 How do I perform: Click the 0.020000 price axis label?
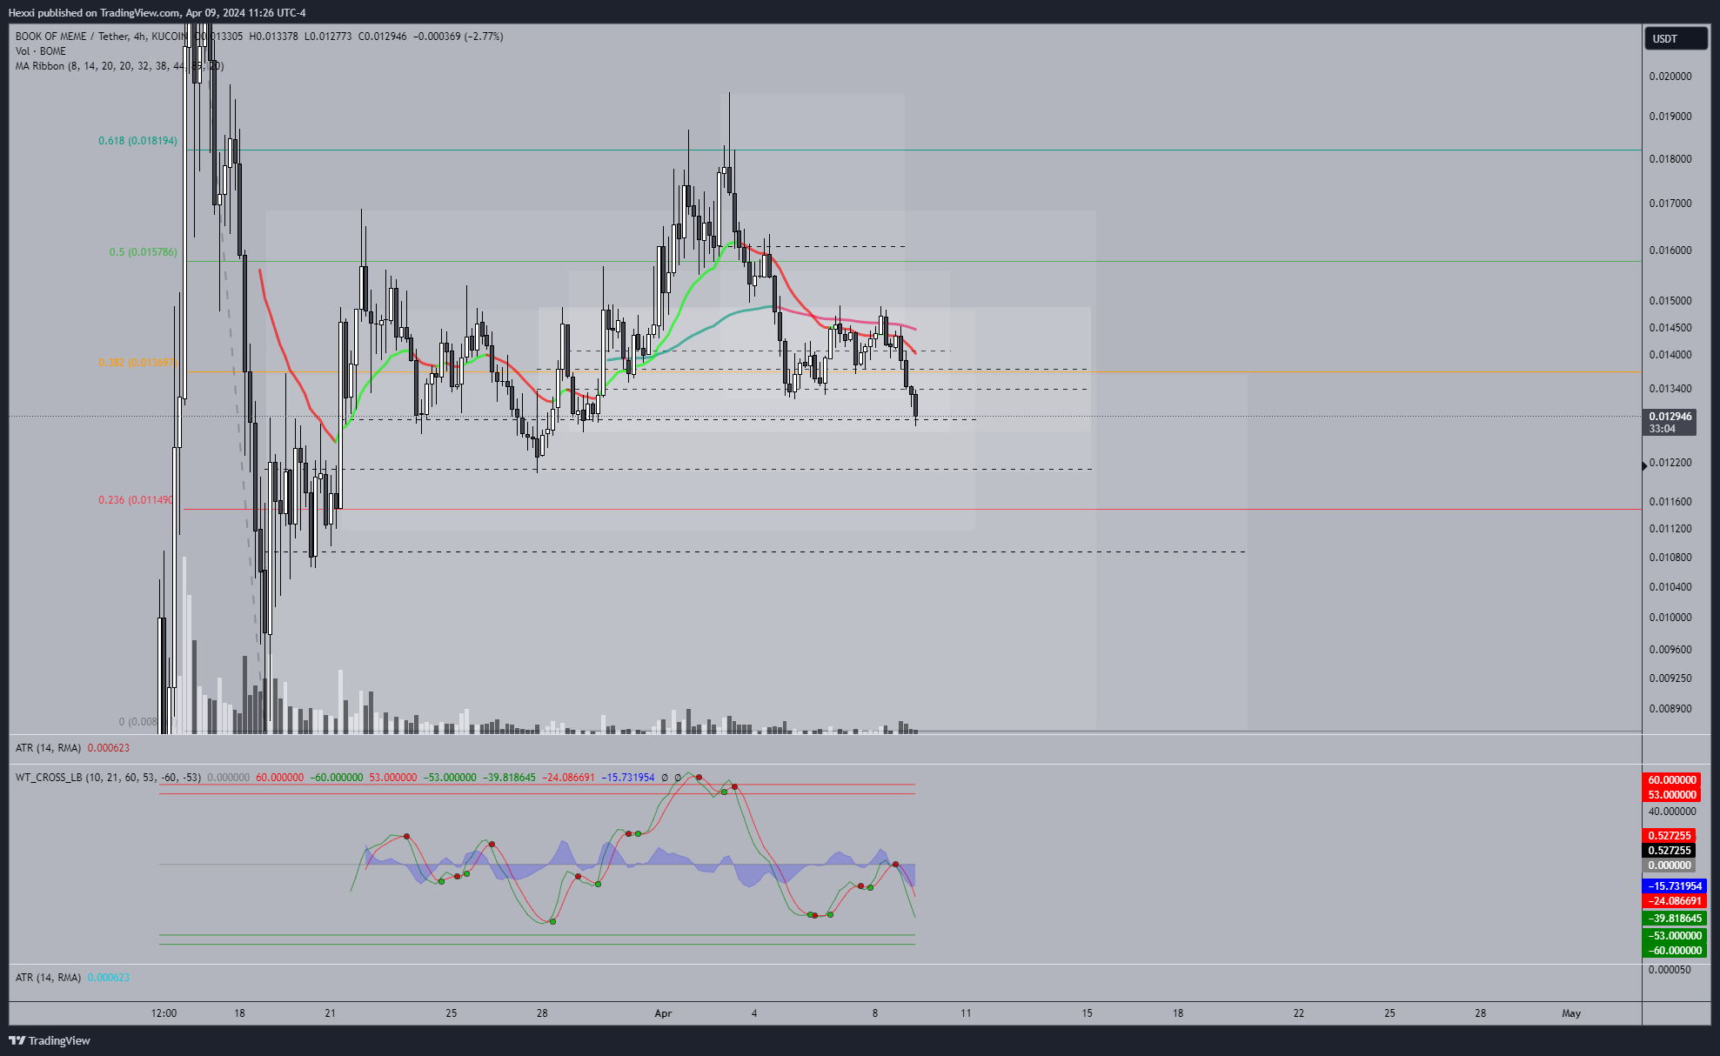[x=1670, y=77]
